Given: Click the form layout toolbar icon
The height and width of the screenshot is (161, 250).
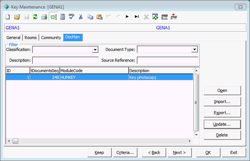Looking at the screenshot, I should pyautogui.click(x=165, y=17).
